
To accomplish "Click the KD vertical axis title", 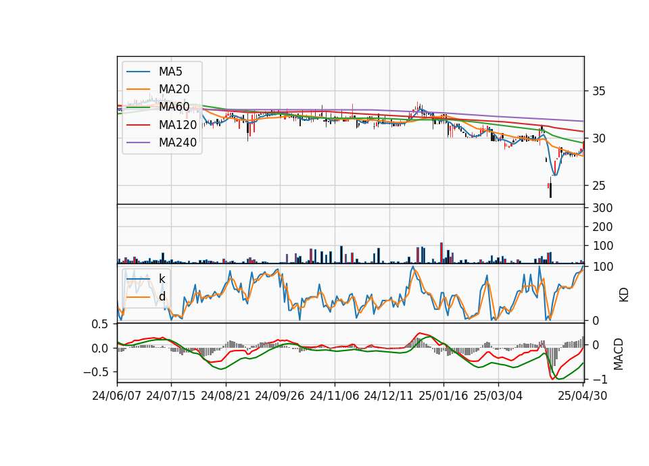I will [624, 295].
